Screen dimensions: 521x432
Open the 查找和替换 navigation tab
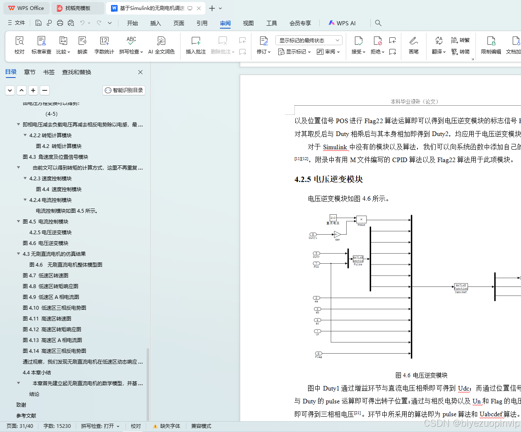(77, 72)
